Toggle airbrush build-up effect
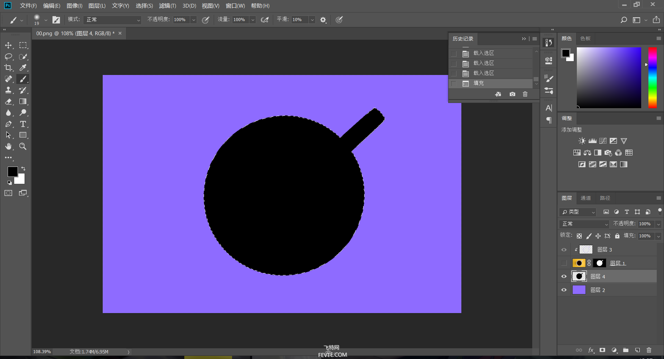This screenshot has height=359, width=664. (x=265, y=20)
